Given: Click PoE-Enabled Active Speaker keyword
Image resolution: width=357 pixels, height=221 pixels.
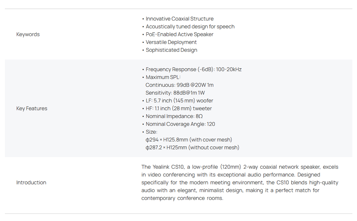Looking at the screenshot, I should [x=180, y=34].
